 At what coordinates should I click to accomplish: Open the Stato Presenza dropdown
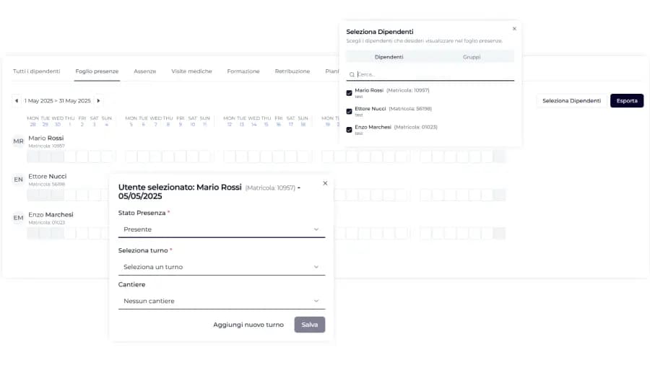click(x=222, y=229)
